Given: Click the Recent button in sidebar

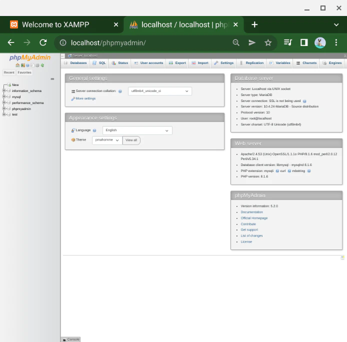Looking at the screenshot, I should [9, 72].
